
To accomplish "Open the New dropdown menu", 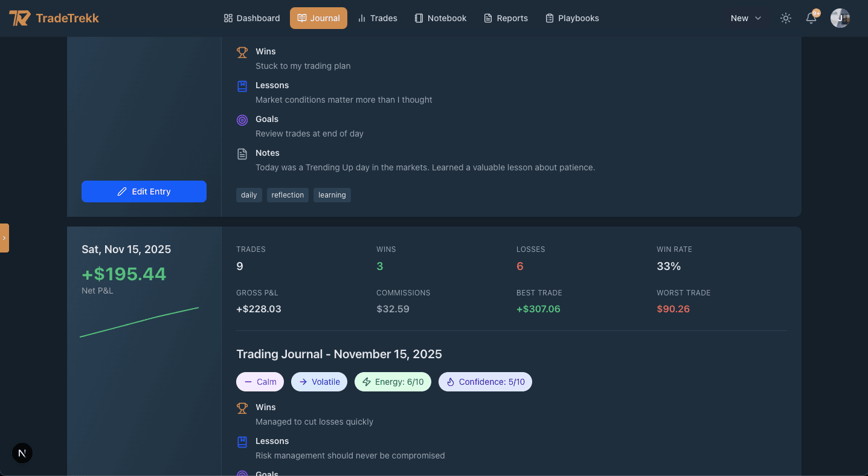I will point(745,18).
